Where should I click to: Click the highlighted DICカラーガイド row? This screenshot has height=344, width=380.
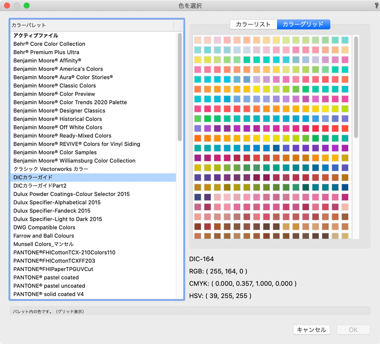pyautogui.click(x=93, y=178)
